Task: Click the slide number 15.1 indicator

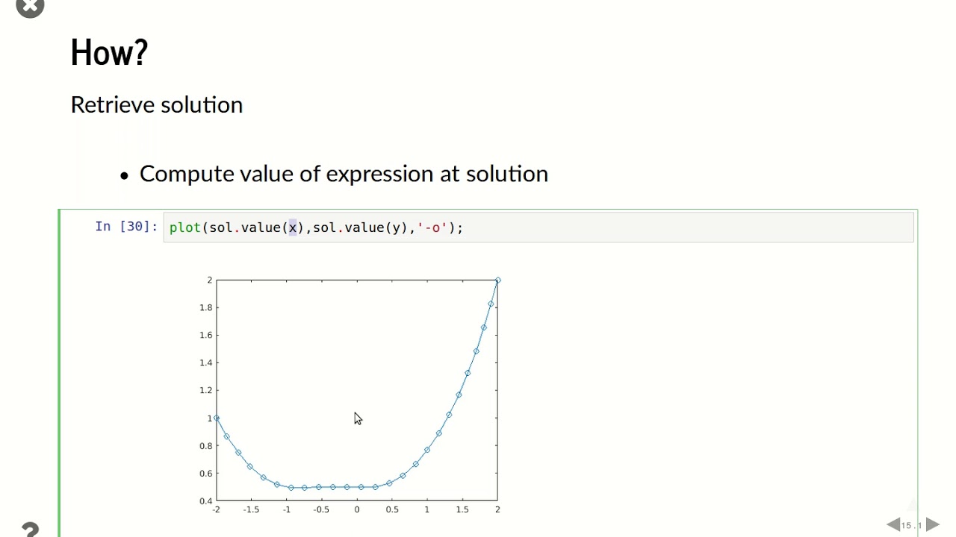Action: pos(913,526)
